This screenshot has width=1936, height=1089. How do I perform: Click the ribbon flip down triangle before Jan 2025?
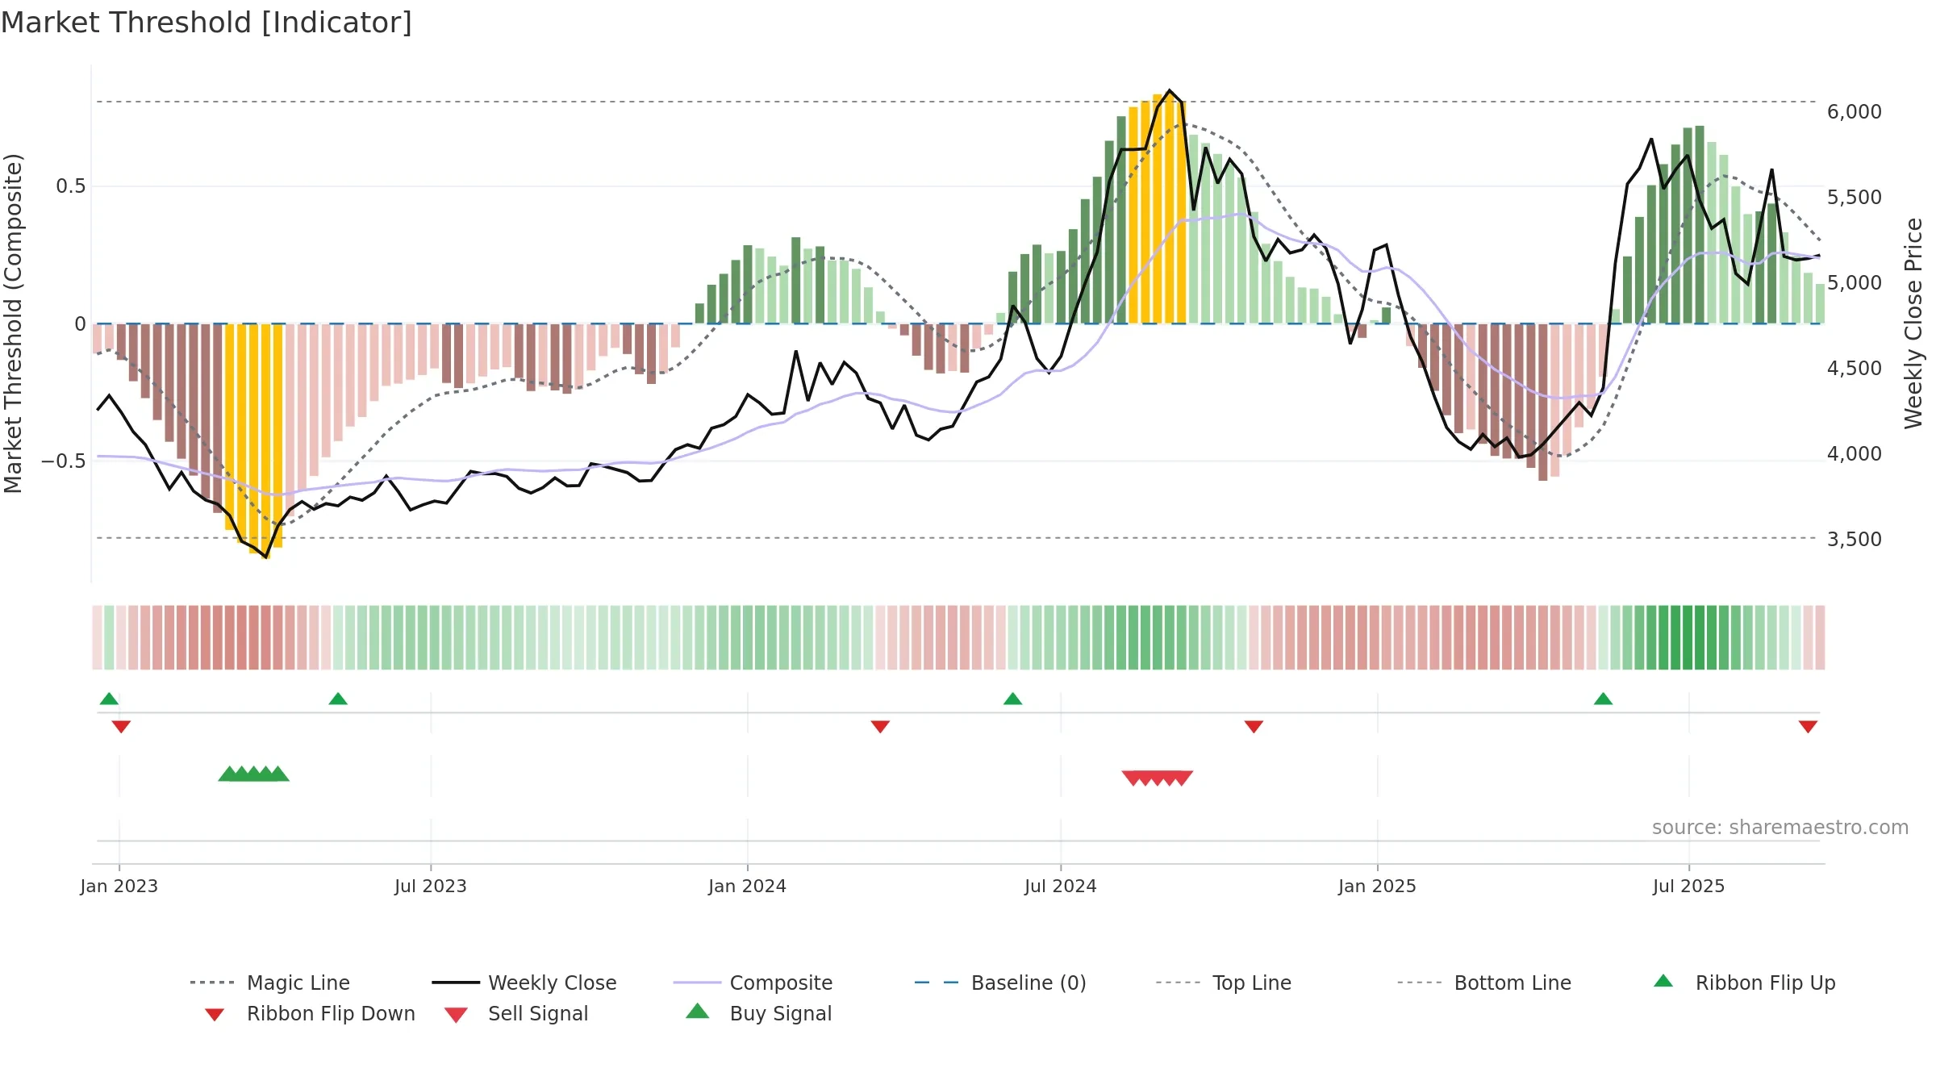(x=1254, y=727)
